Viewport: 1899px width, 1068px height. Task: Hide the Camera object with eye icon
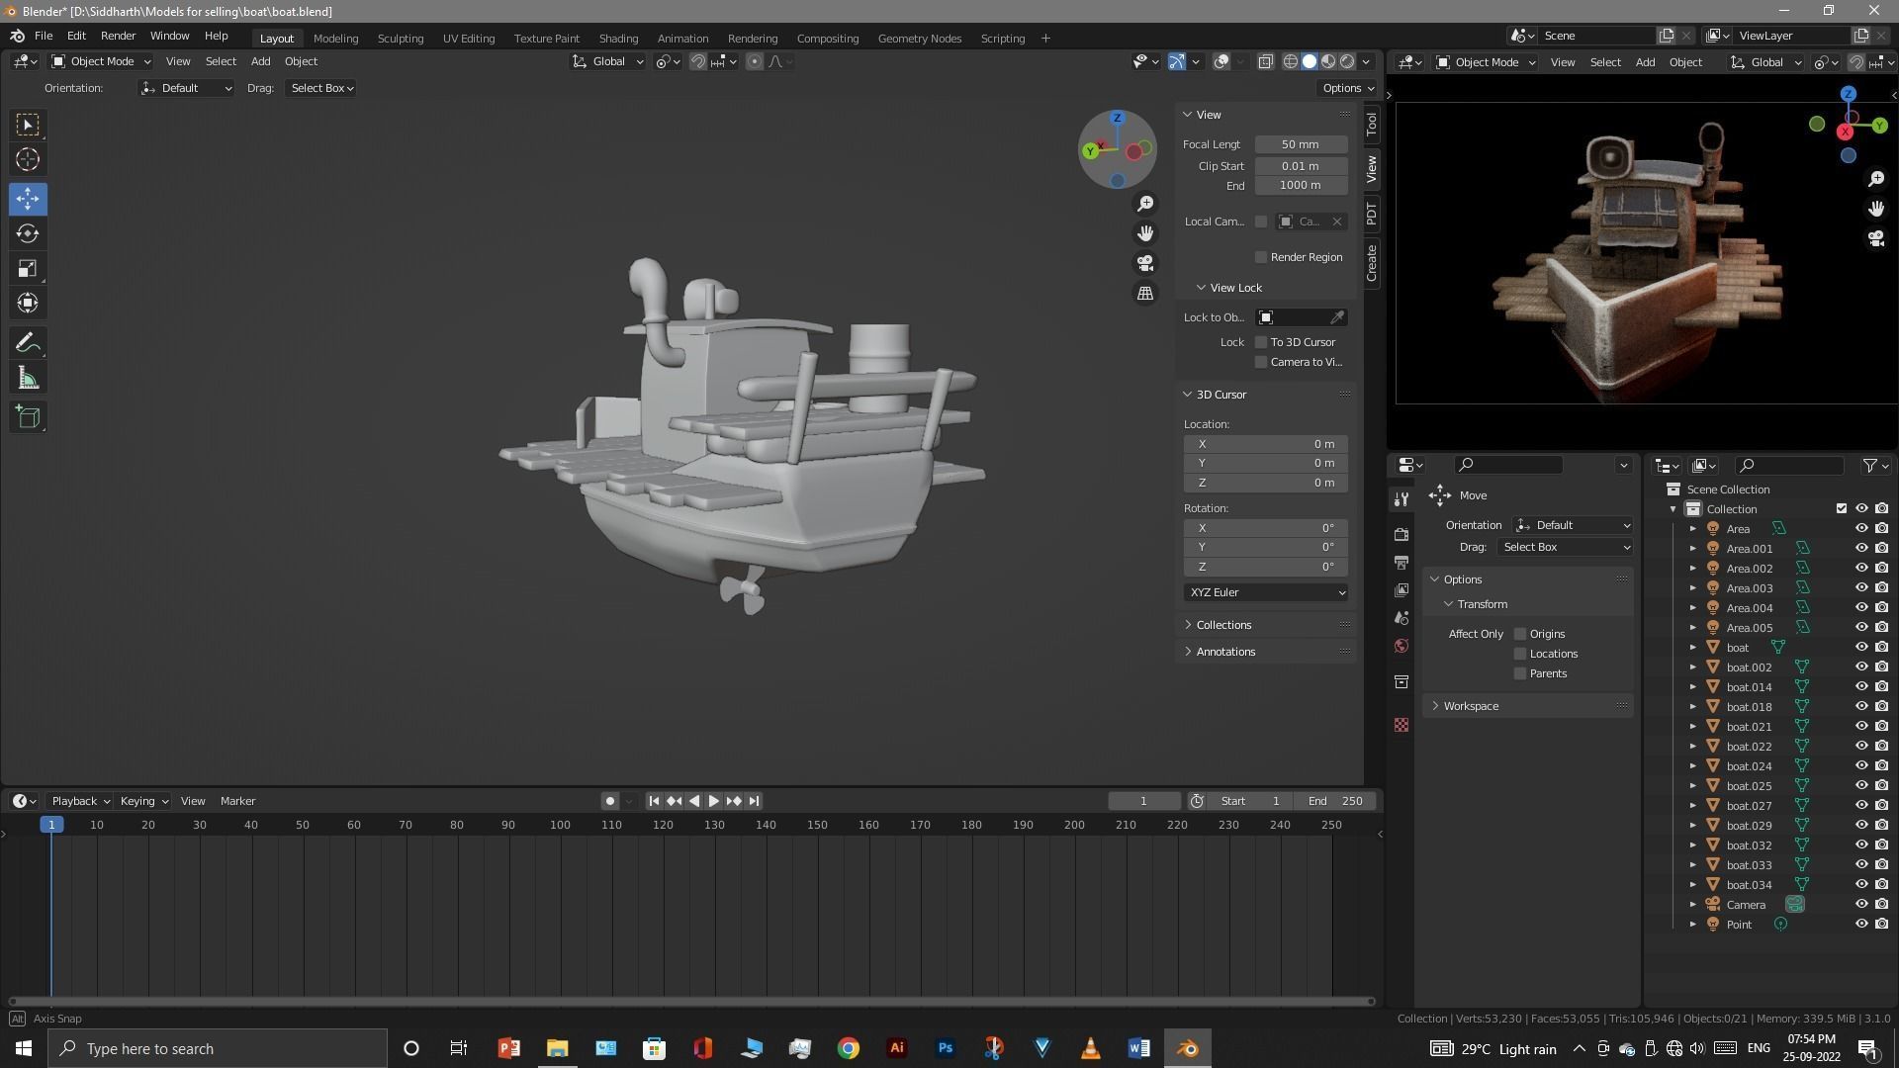pos(1860,905)
